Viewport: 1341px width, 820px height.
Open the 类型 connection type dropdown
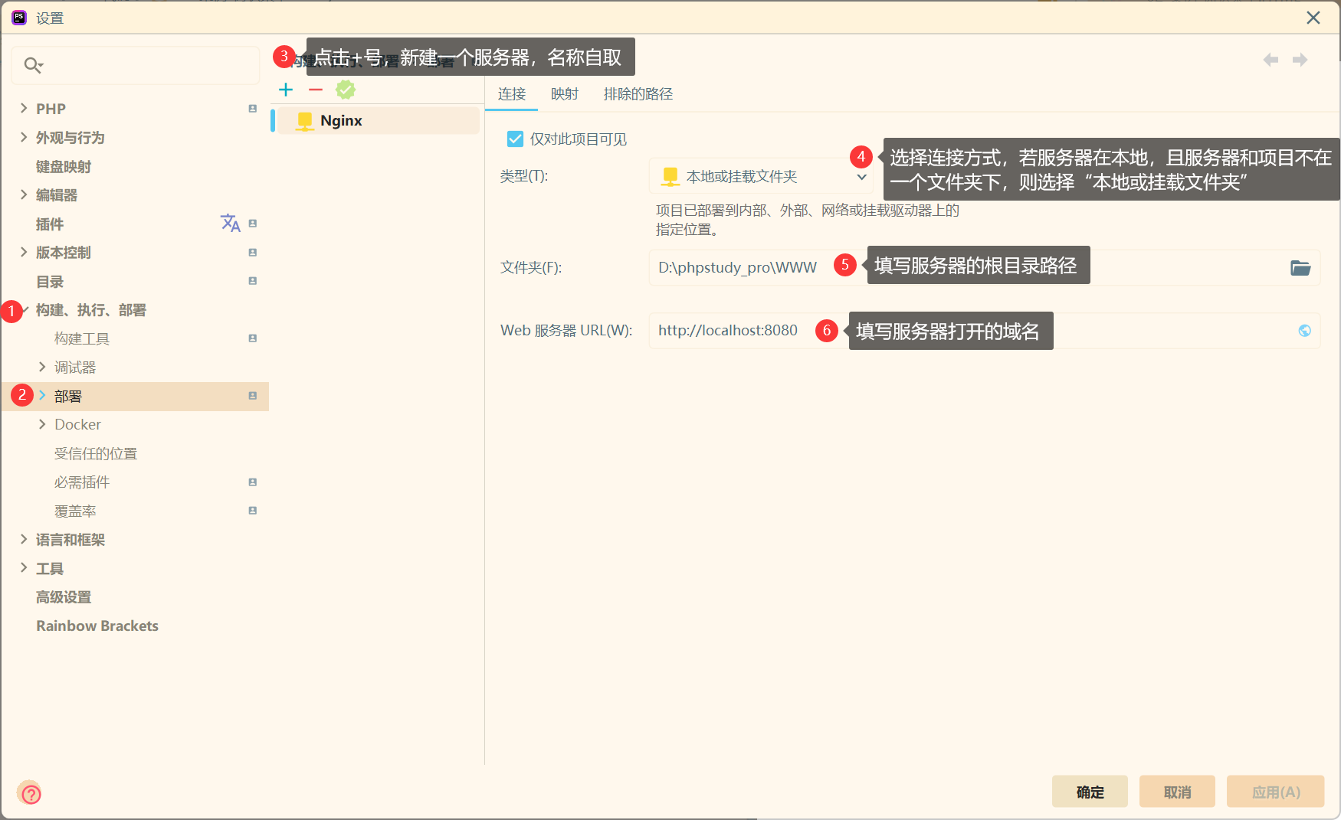click(x=861, y=176)
